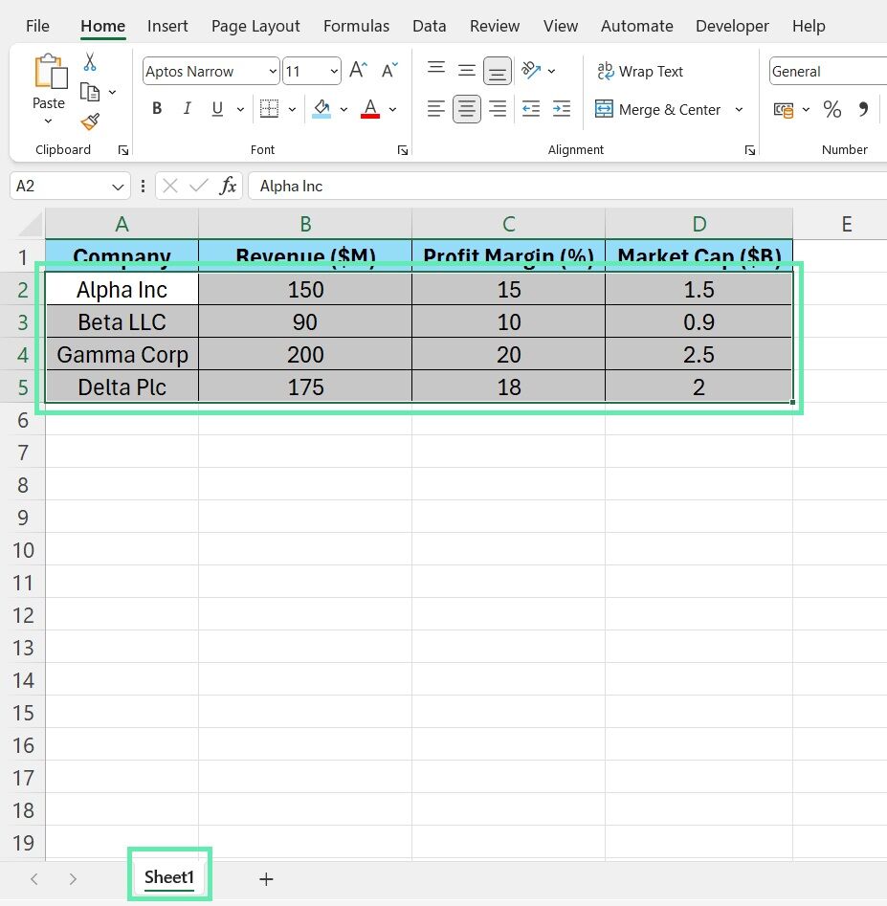Align text right

[497, 109]
